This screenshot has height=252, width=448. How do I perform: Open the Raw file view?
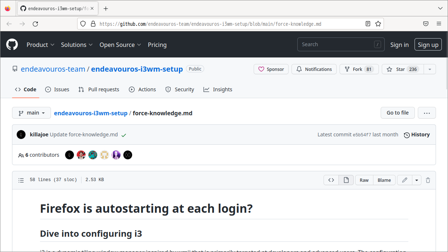(x=364, y=180)
